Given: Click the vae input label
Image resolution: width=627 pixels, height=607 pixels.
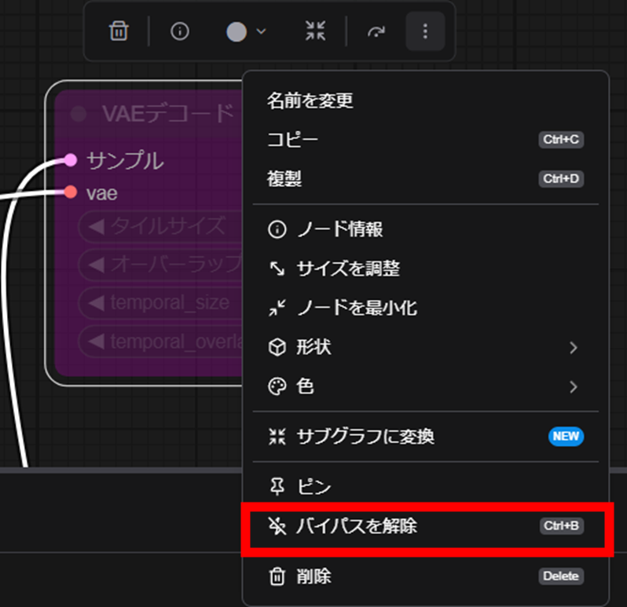Looking at the screenshot, I should tap(102, 193).
